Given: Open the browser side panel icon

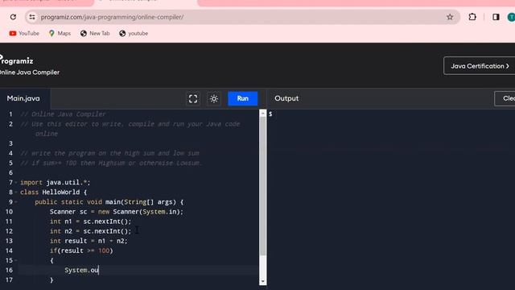Looking at the screenshot, I should (496, 17).
